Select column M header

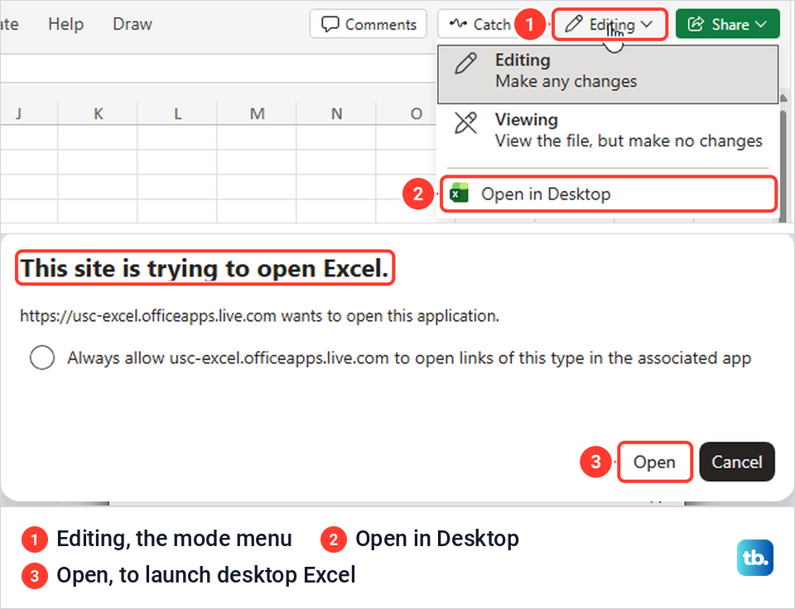pyautogui.click(x=257, y=113)
